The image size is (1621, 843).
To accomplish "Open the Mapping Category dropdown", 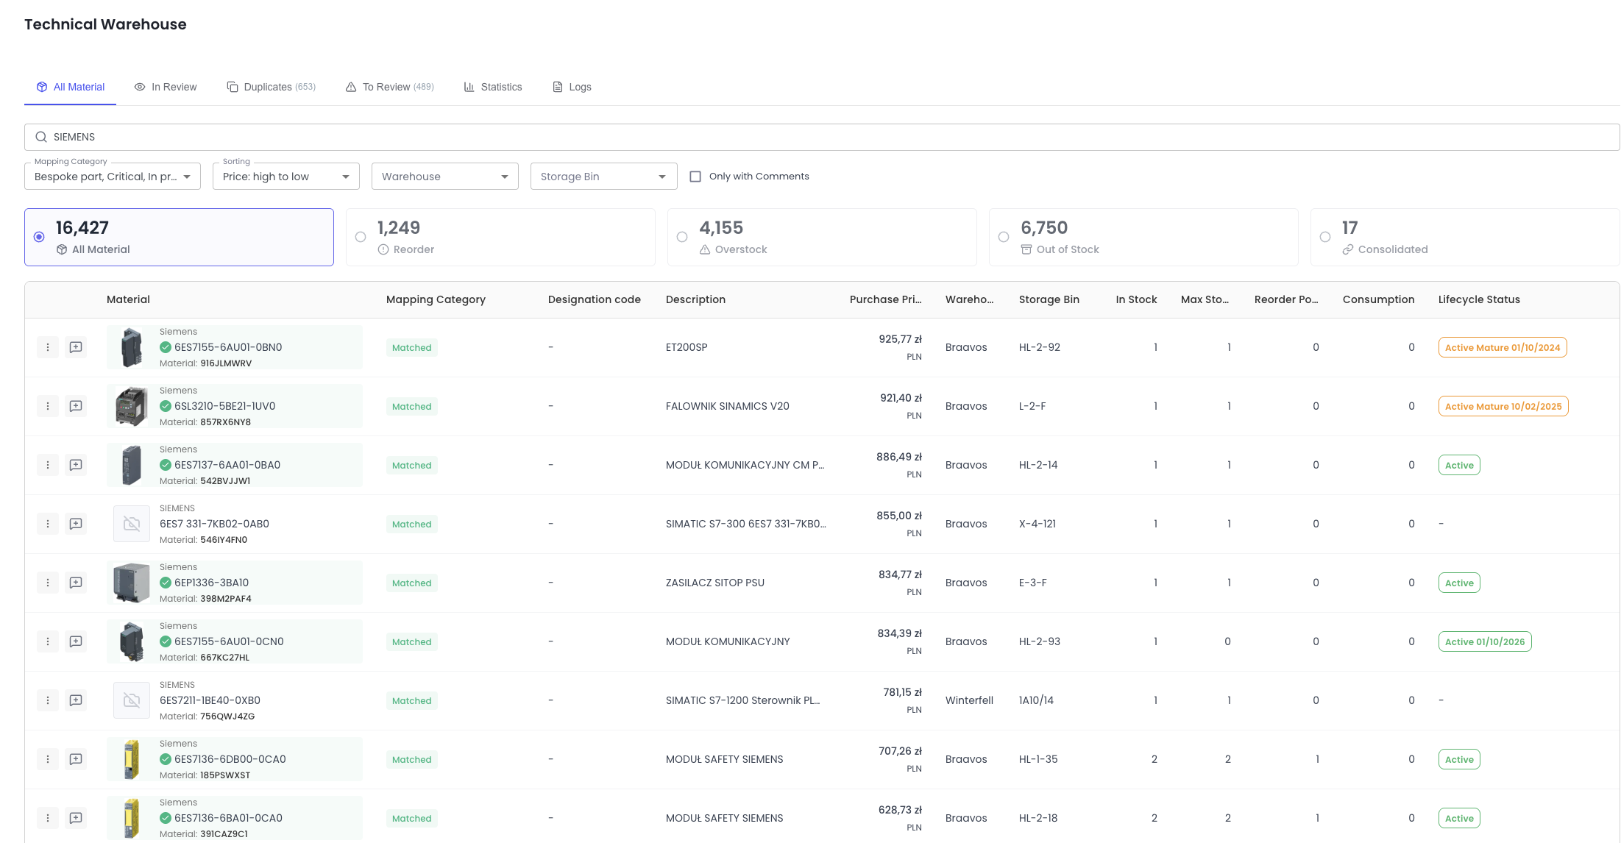I will pyautogui.click(x=113, y=177).
